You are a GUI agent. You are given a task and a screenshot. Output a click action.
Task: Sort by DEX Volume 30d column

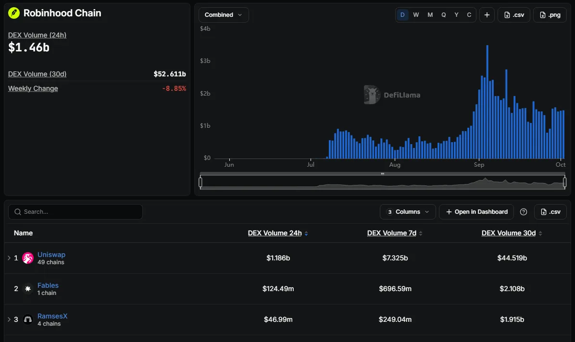pos(512,233)
